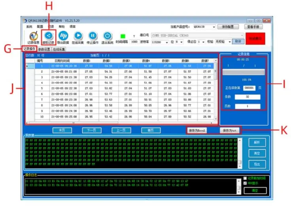Click the 上一页 button

click(121, 130)
